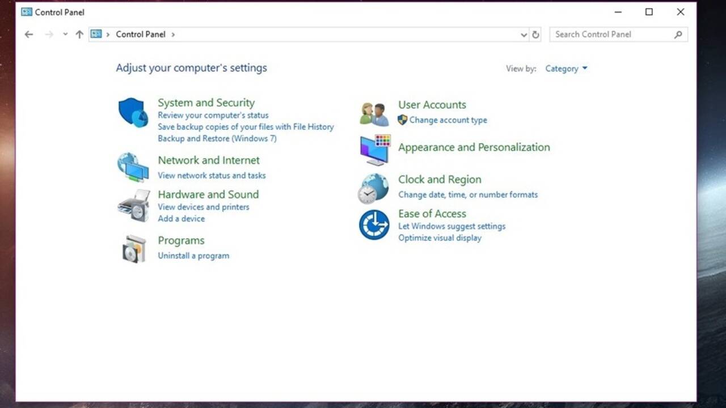This screenshot has height=408, width=726.
Task: Click the back arrow navigation button
Action: coord(29,35)
